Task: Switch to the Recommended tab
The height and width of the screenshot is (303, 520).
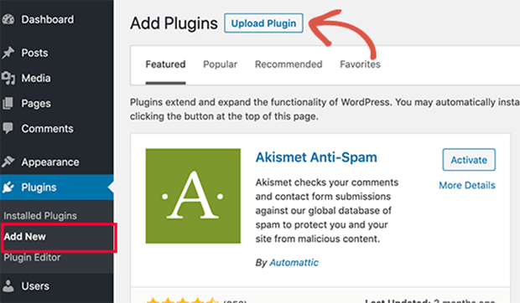Action: pos(289,64)
